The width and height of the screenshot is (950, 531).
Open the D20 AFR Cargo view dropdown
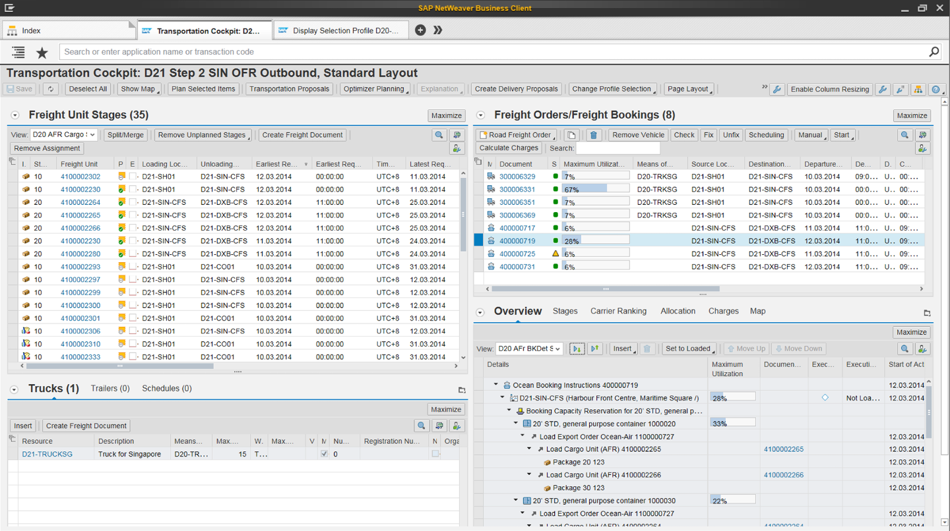[x=63, y=135]
